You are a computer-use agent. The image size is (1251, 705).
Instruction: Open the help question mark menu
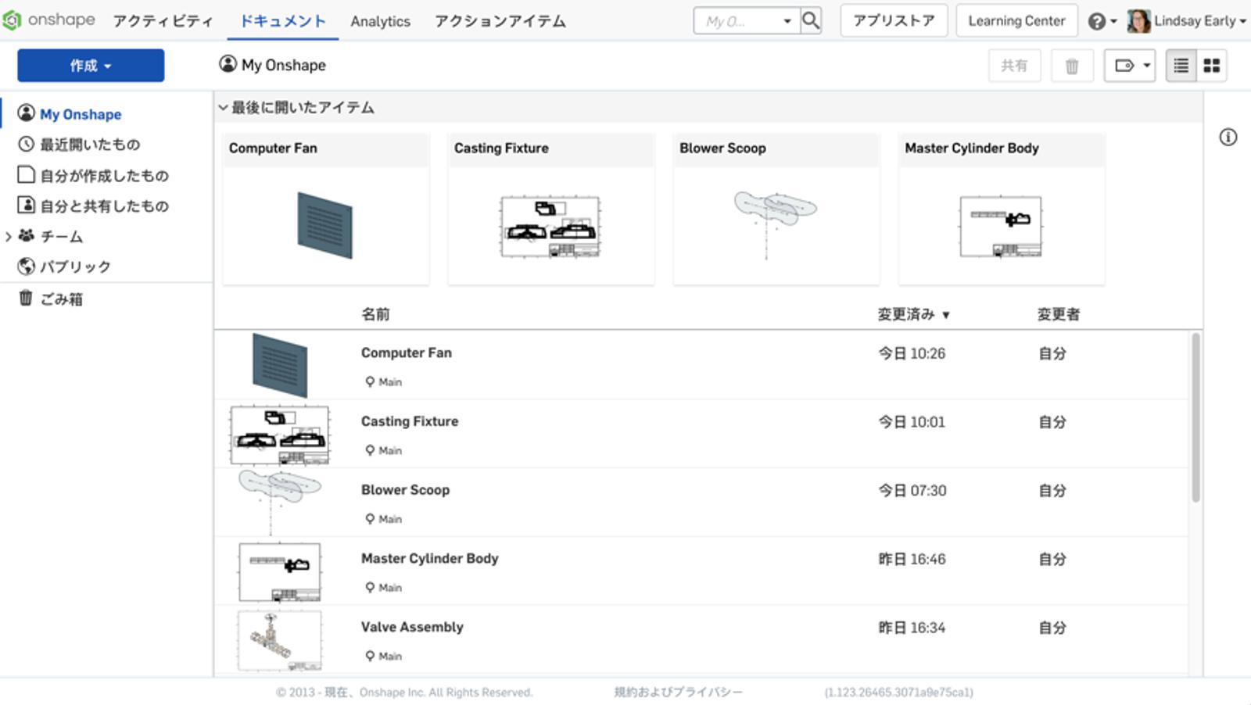(1101, 21)
